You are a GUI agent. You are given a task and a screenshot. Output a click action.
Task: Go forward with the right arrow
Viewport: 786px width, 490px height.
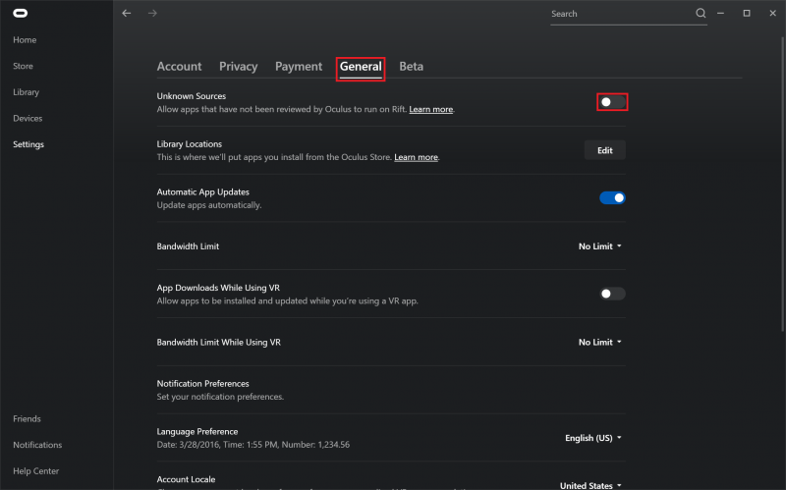(x=152, y=13)
